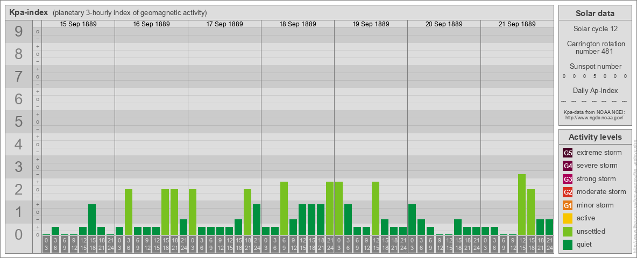Click the 'extreme storm' legend label
This screenshot has height=258, width=637.
pyautogui.click(x=599, y=153)
